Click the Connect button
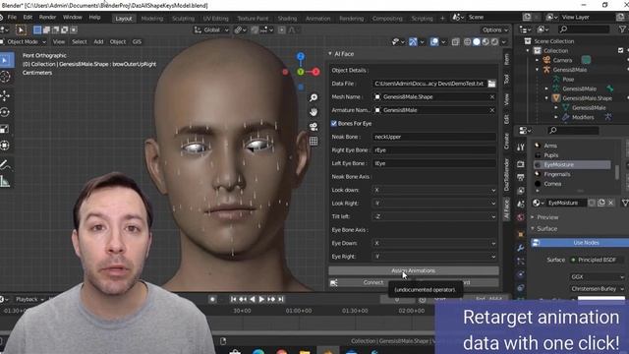 point(373,282)
